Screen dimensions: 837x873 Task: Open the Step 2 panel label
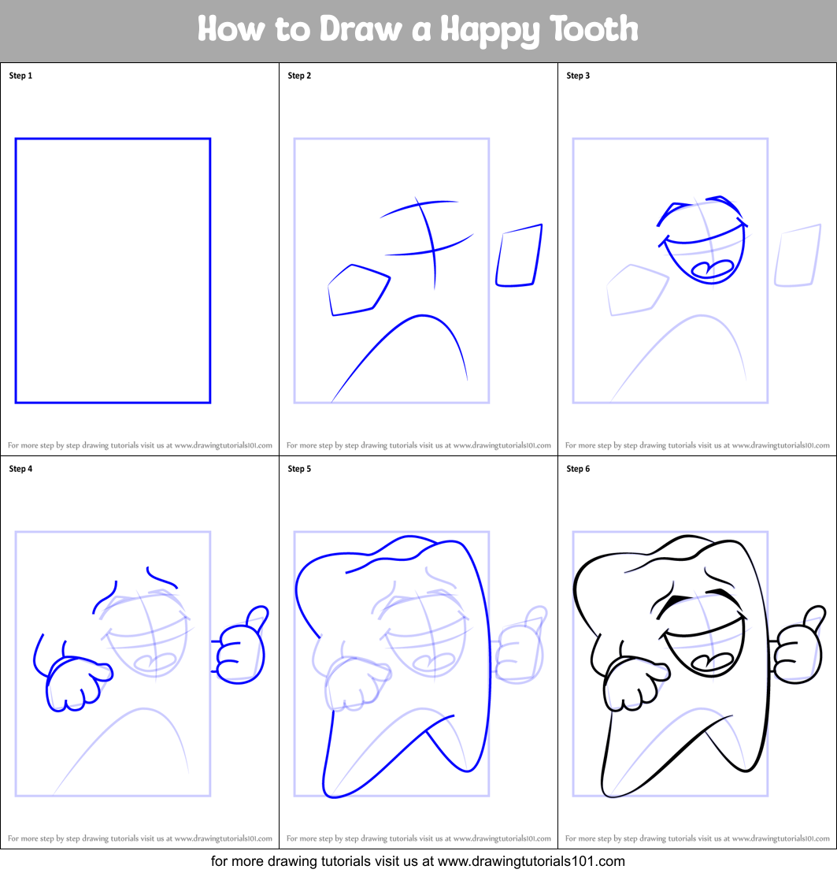[x=298, y=76]
